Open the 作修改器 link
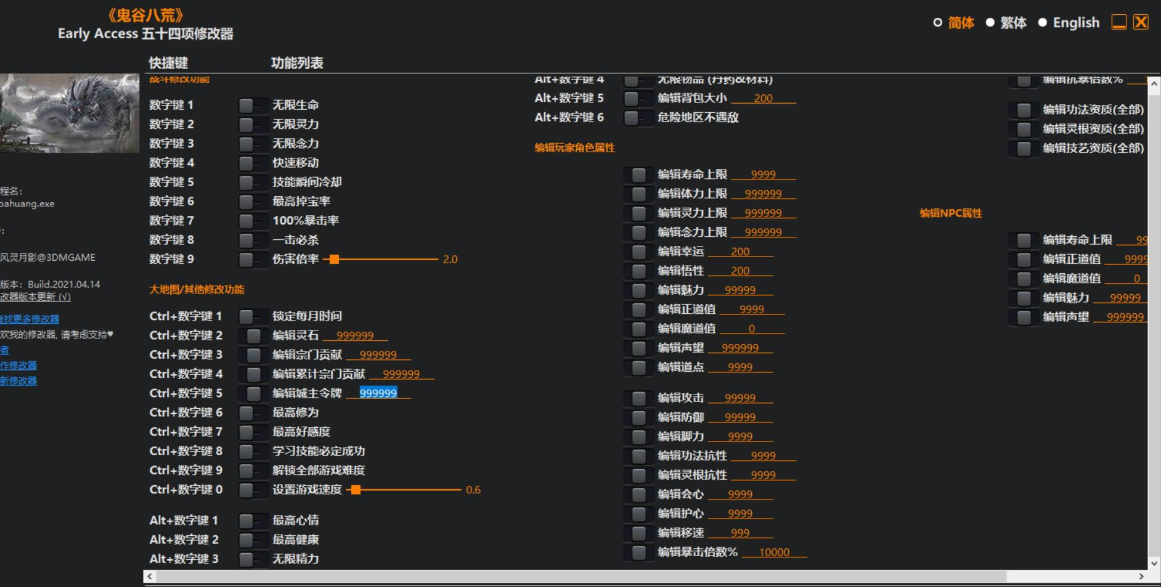Viewport: 1161px width, 587px height. pyautogui.click(x=18, y=366)
